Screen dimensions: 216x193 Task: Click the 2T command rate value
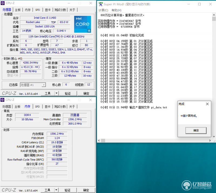click(x=57, y=164)
